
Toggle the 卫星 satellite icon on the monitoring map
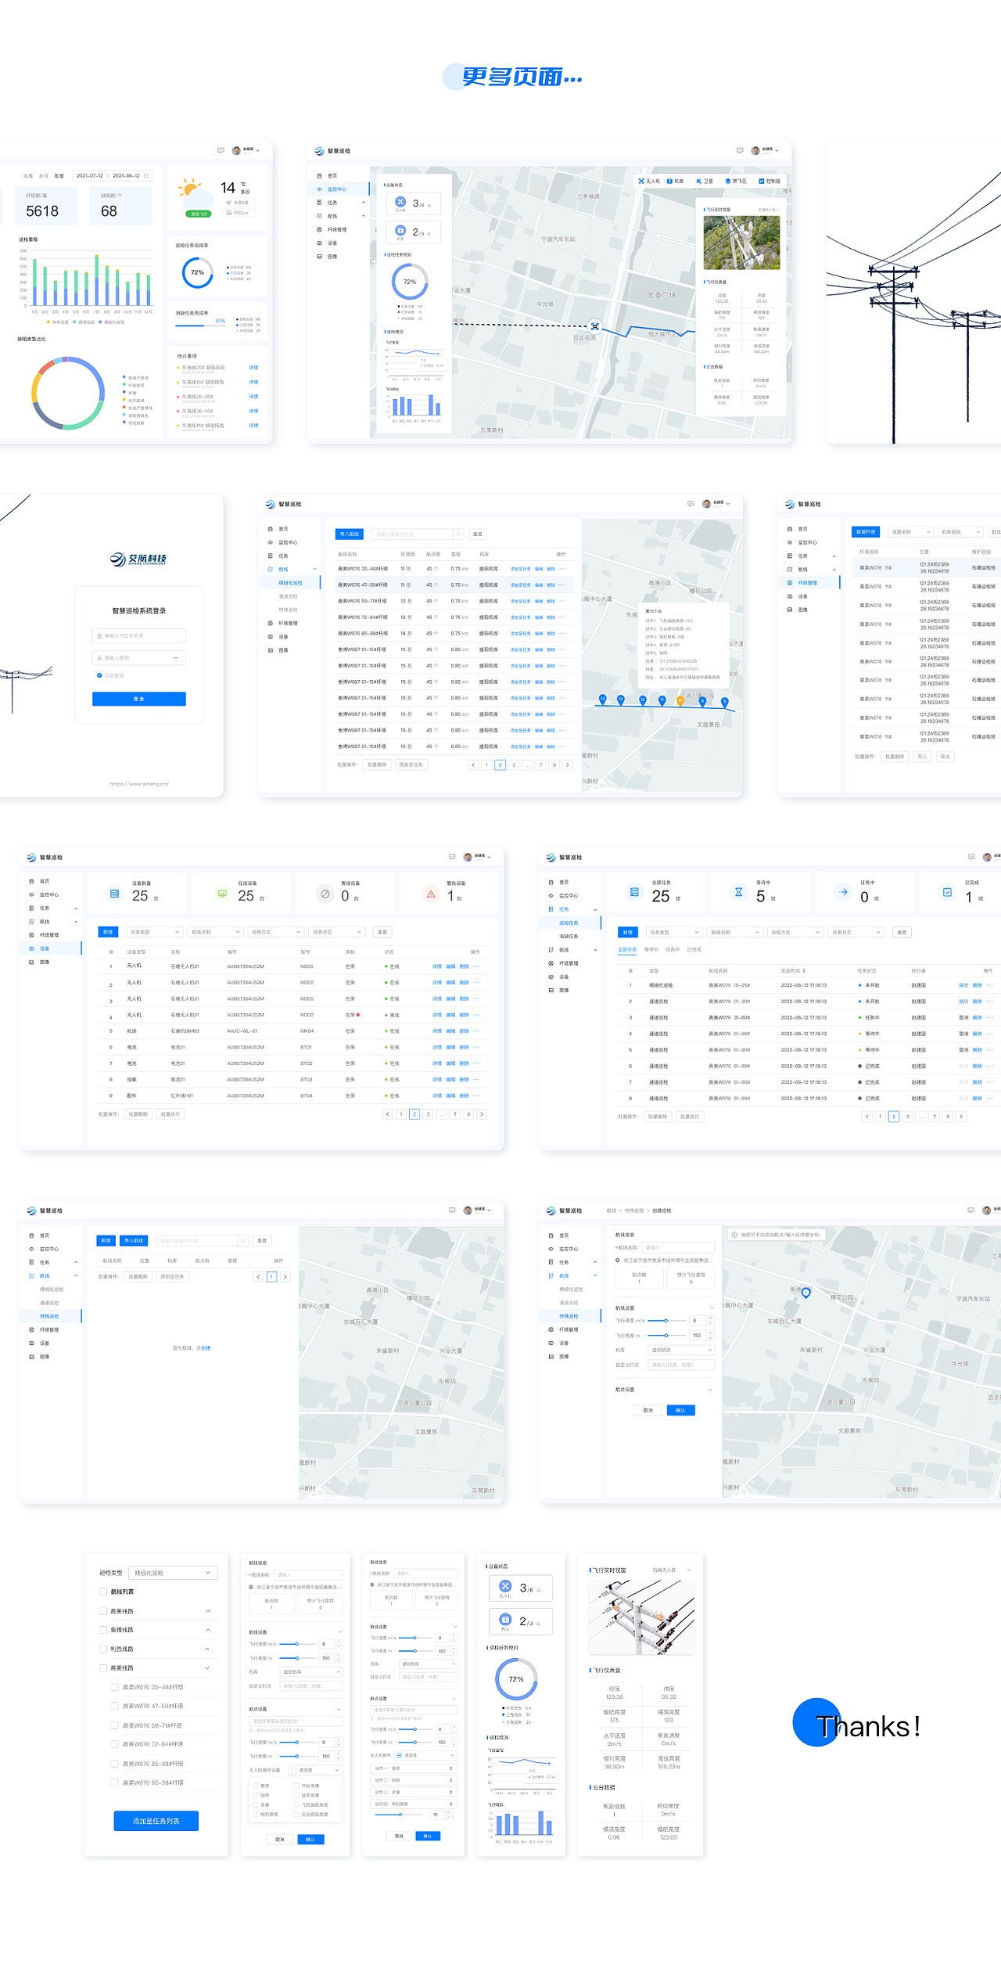698,181
